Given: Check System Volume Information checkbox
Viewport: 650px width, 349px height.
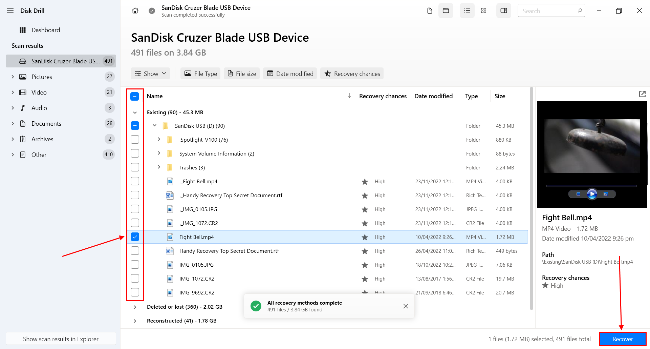Looking at the screenshot, I should 135,153.
